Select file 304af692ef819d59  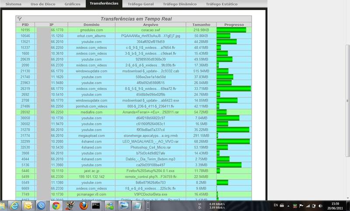pos(150,42)
